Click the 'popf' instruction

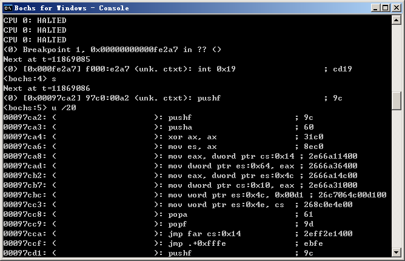tap(178, 224)
